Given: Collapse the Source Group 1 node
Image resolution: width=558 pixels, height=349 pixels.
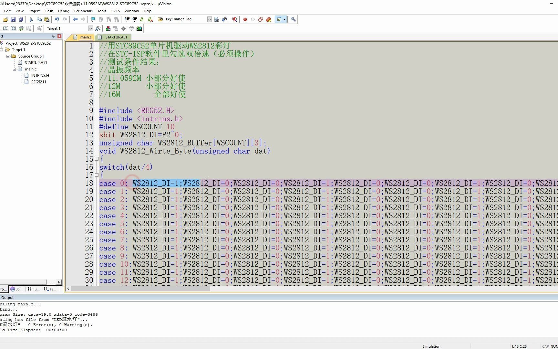Looking at the screenshot, I should (8, 56).
